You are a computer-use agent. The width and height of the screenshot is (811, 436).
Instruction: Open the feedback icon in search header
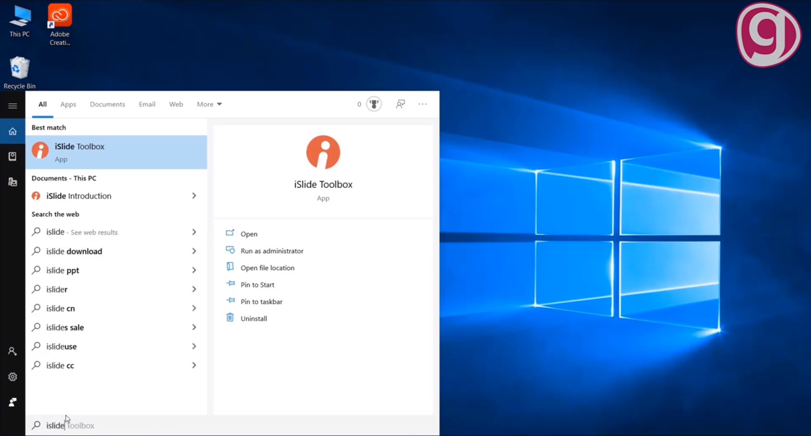(400, 104)
